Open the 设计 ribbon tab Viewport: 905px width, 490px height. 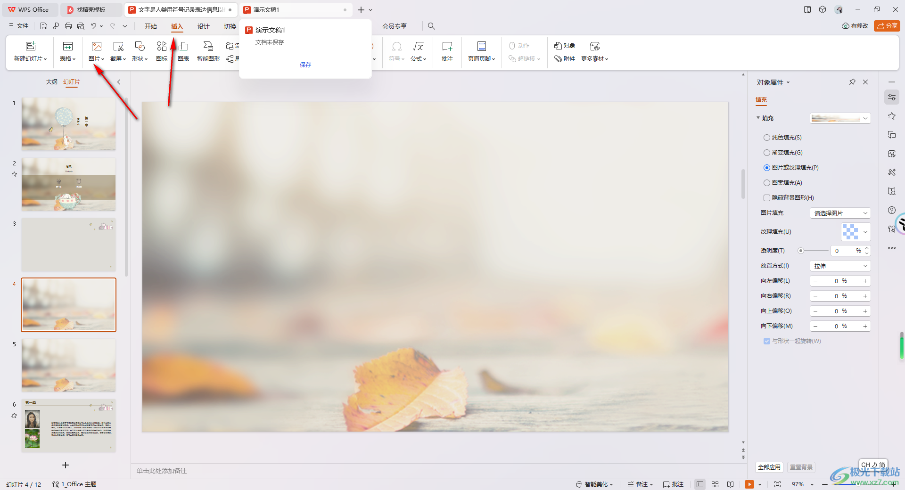coord(204,26)
